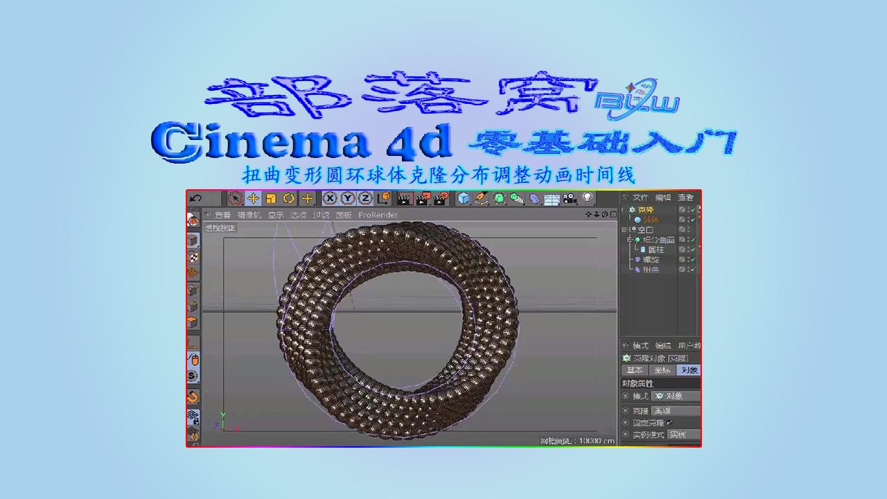Open the Render Settings clapperboard icon
This screenshot has width=887, height=499.
point(440,199)
